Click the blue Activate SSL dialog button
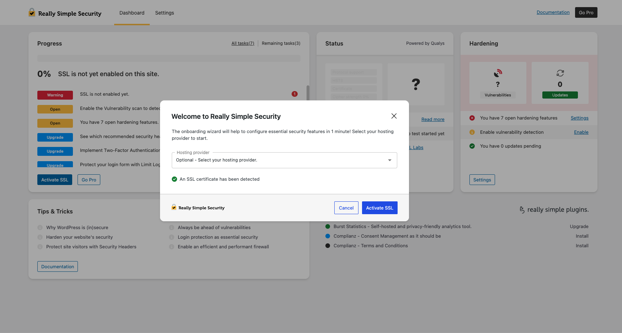Viewport: 622px width, 333px height. (x=379, y=208)
